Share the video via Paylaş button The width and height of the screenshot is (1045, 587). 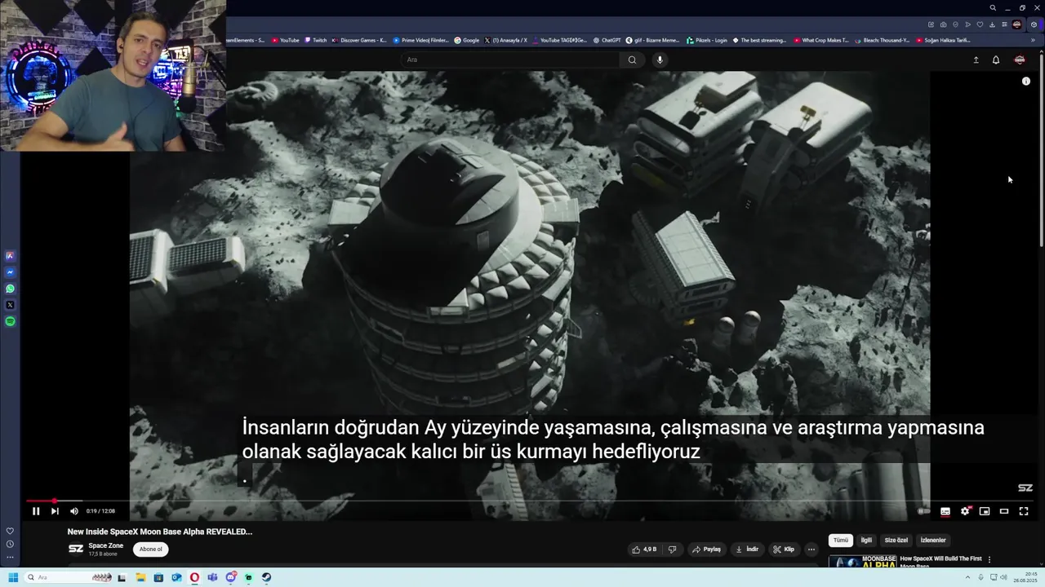(x=706, y=549)
